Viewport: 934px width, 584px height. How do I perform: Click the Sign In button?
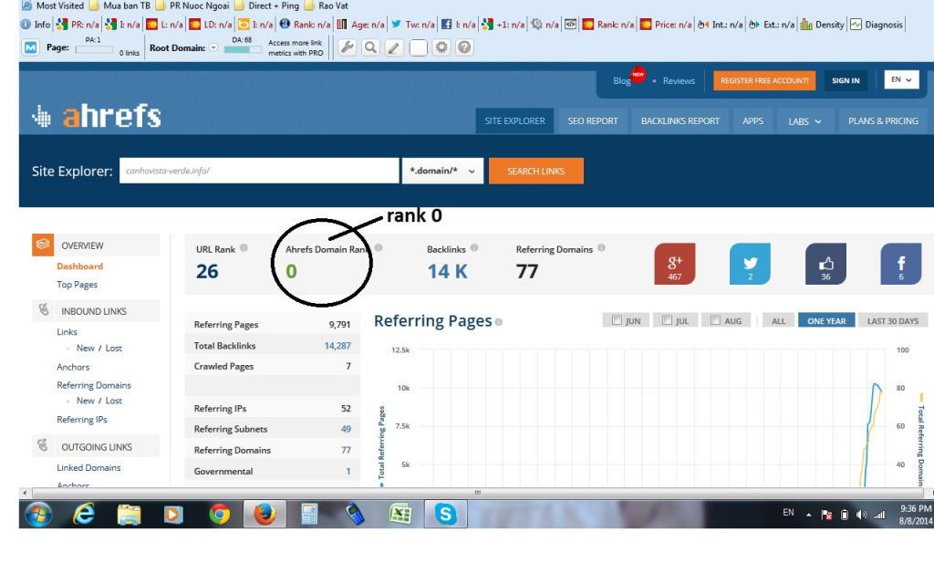846,80
